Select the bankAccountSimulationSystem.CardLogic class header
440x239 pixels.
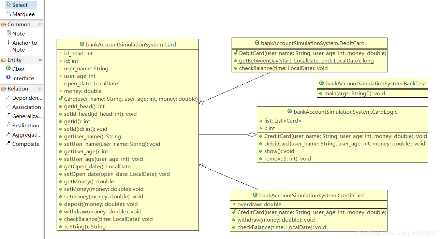pos(342,112)
